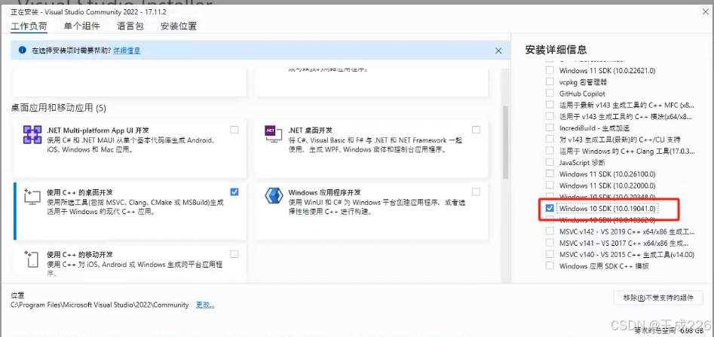Open the 单个组件 tab
This screenshot has width=714, height=337.
pos(82,26)
